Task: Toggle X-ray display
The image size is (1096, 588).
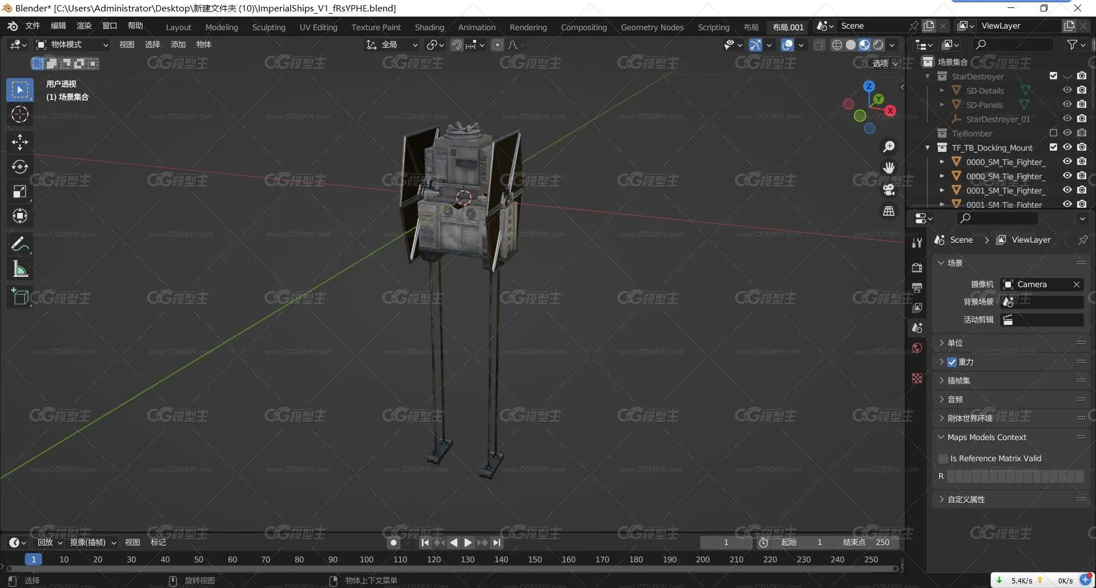Action: 819,45
